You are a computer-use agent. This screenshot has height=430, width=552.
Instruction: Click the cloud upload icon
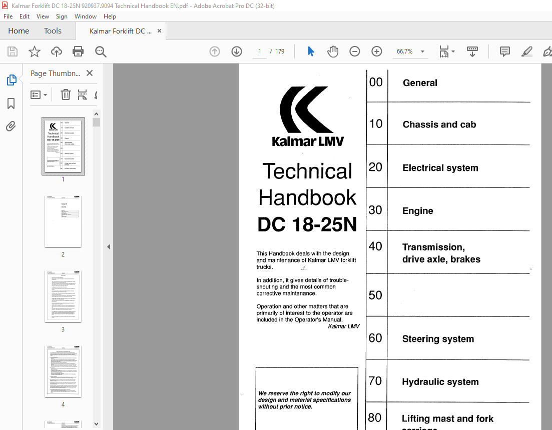pos(57,51)
